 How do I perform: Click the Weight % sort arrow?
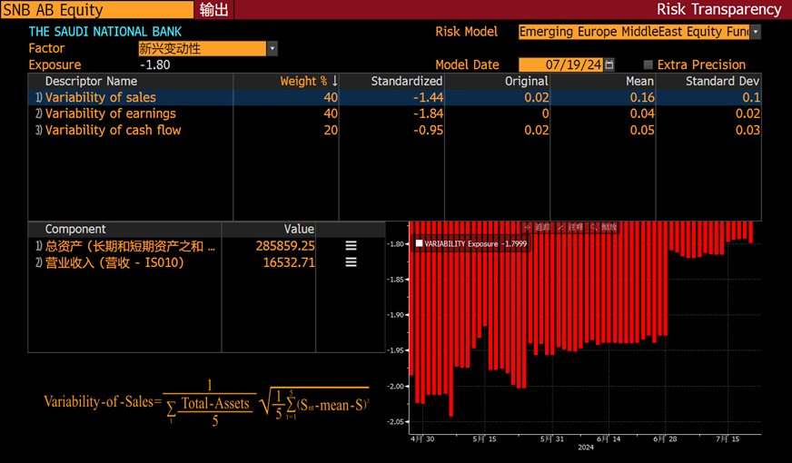tap(334, 81)
